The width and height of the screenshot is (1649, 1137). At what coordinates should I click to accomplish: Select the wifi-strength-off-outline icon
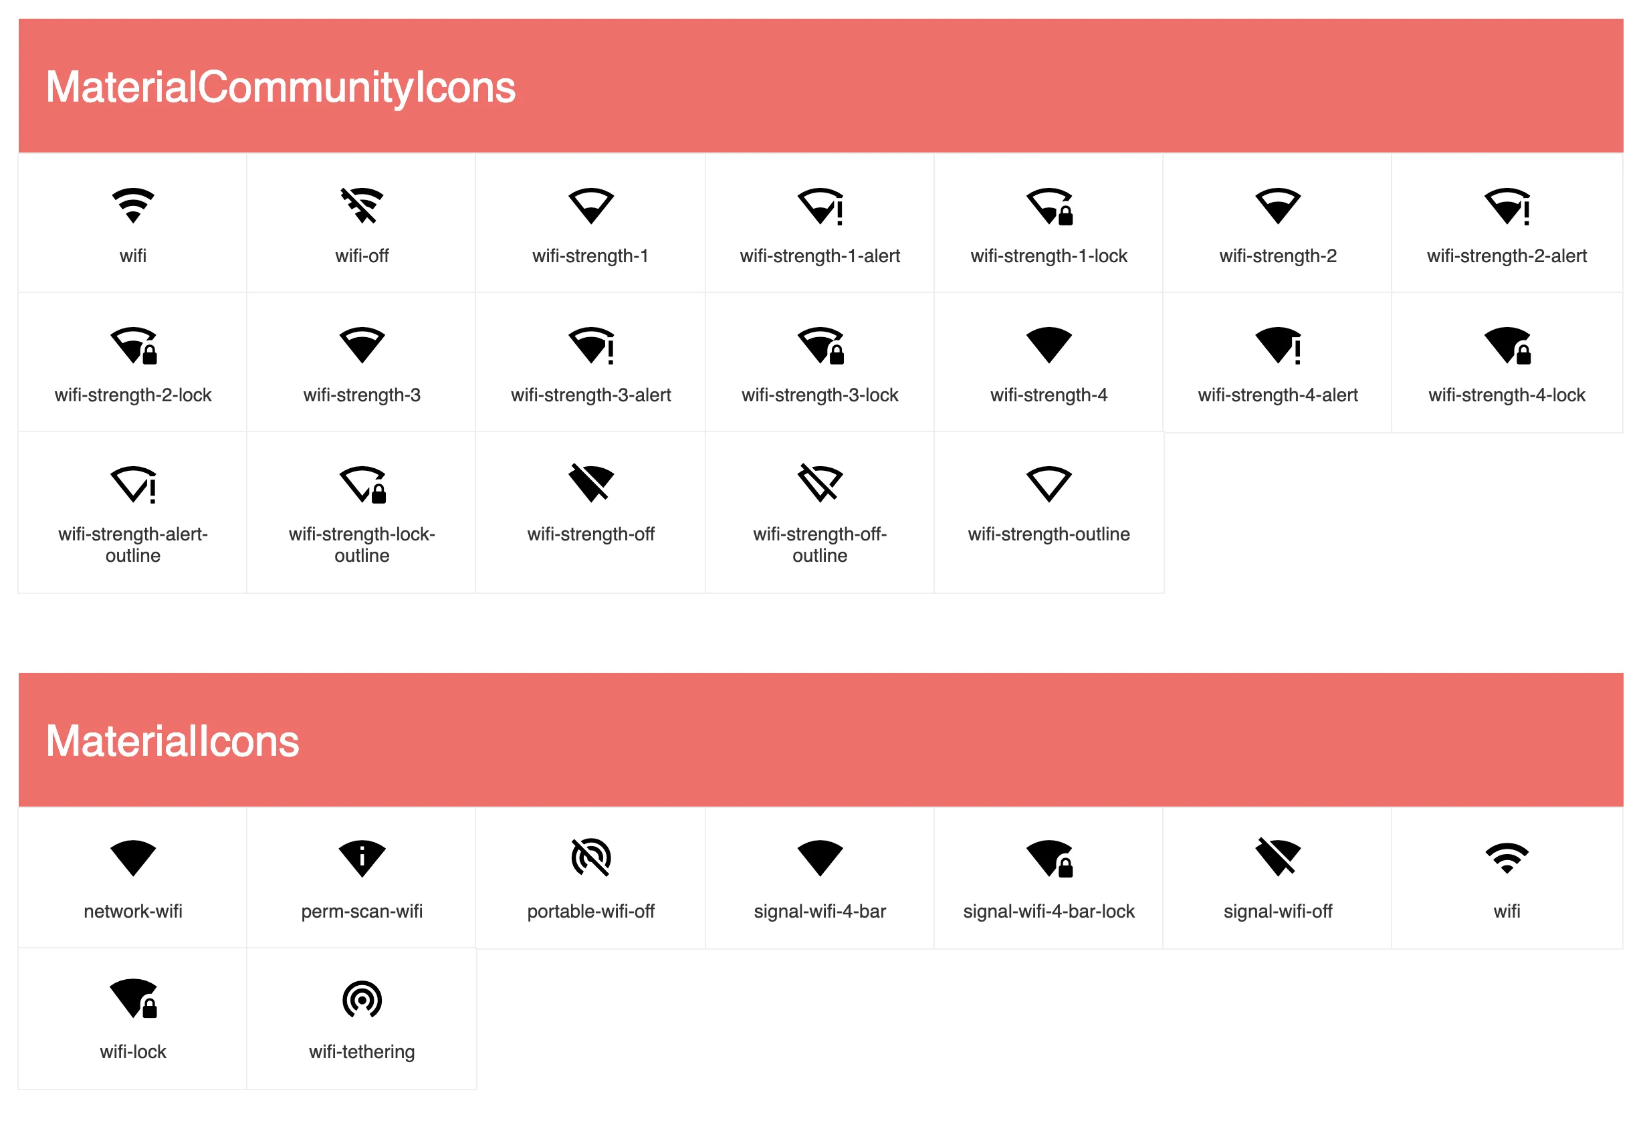pyautogui.click(x=820, y=483)
